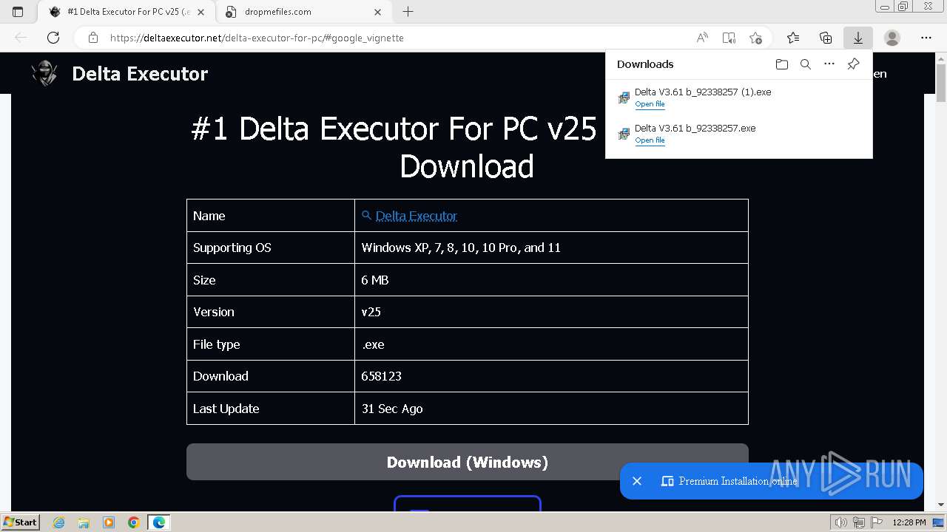Click the page vertical scrollbar thumb
The width and height of the screenshot is (947, 532).
pyautogui.click(x=941, y=83)
